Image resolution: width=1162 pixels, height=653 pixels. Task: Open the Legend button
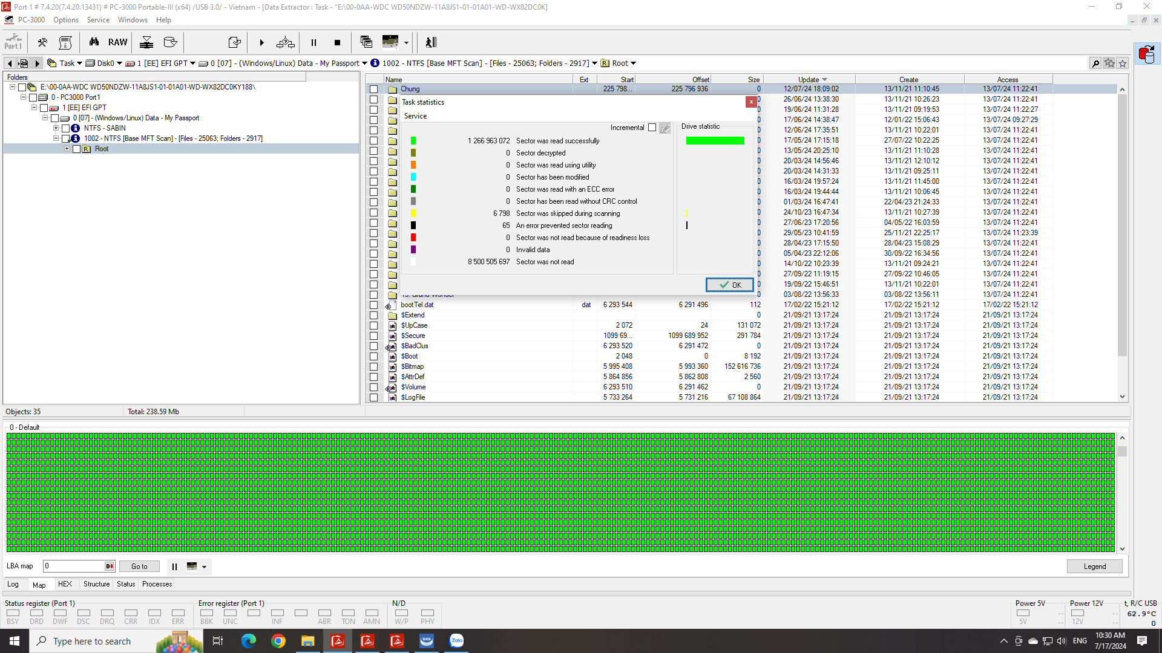[x=1094, y=567]
